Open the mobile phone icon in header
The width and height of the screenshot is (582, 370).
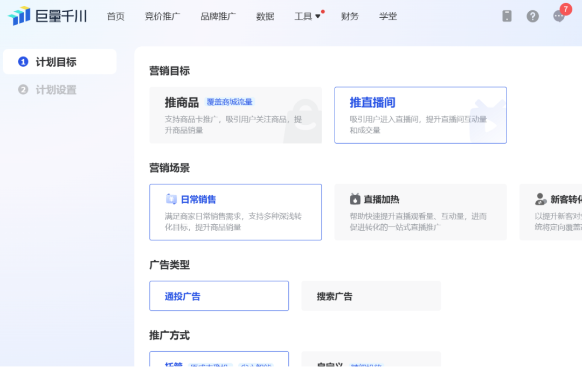[x=507, y=16]
